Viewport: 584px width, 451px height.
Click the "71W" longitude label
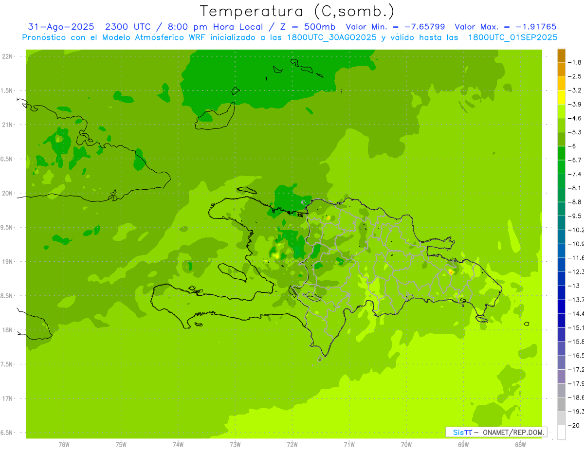349,445
